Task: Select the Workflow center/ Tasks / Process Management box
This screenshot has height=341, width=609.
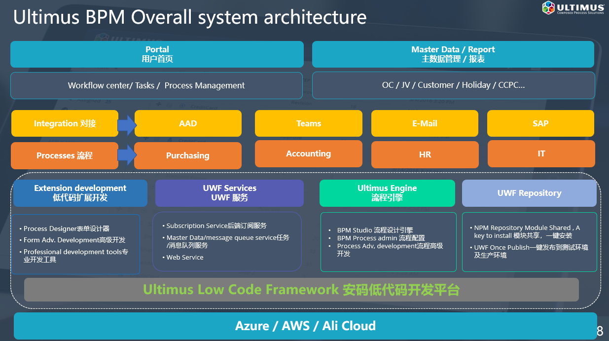Action: [x=156, y=85]
